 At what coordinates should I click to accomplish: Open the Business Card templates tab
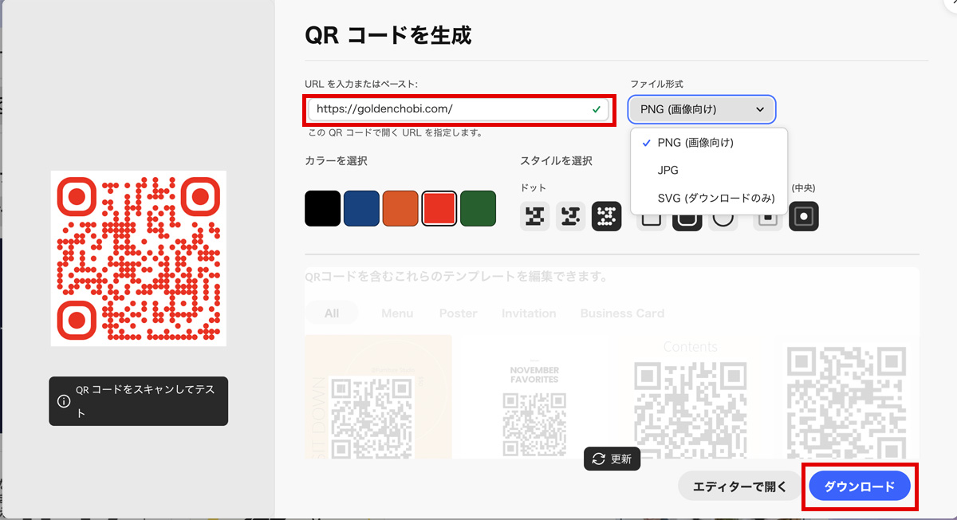(622, 313)
